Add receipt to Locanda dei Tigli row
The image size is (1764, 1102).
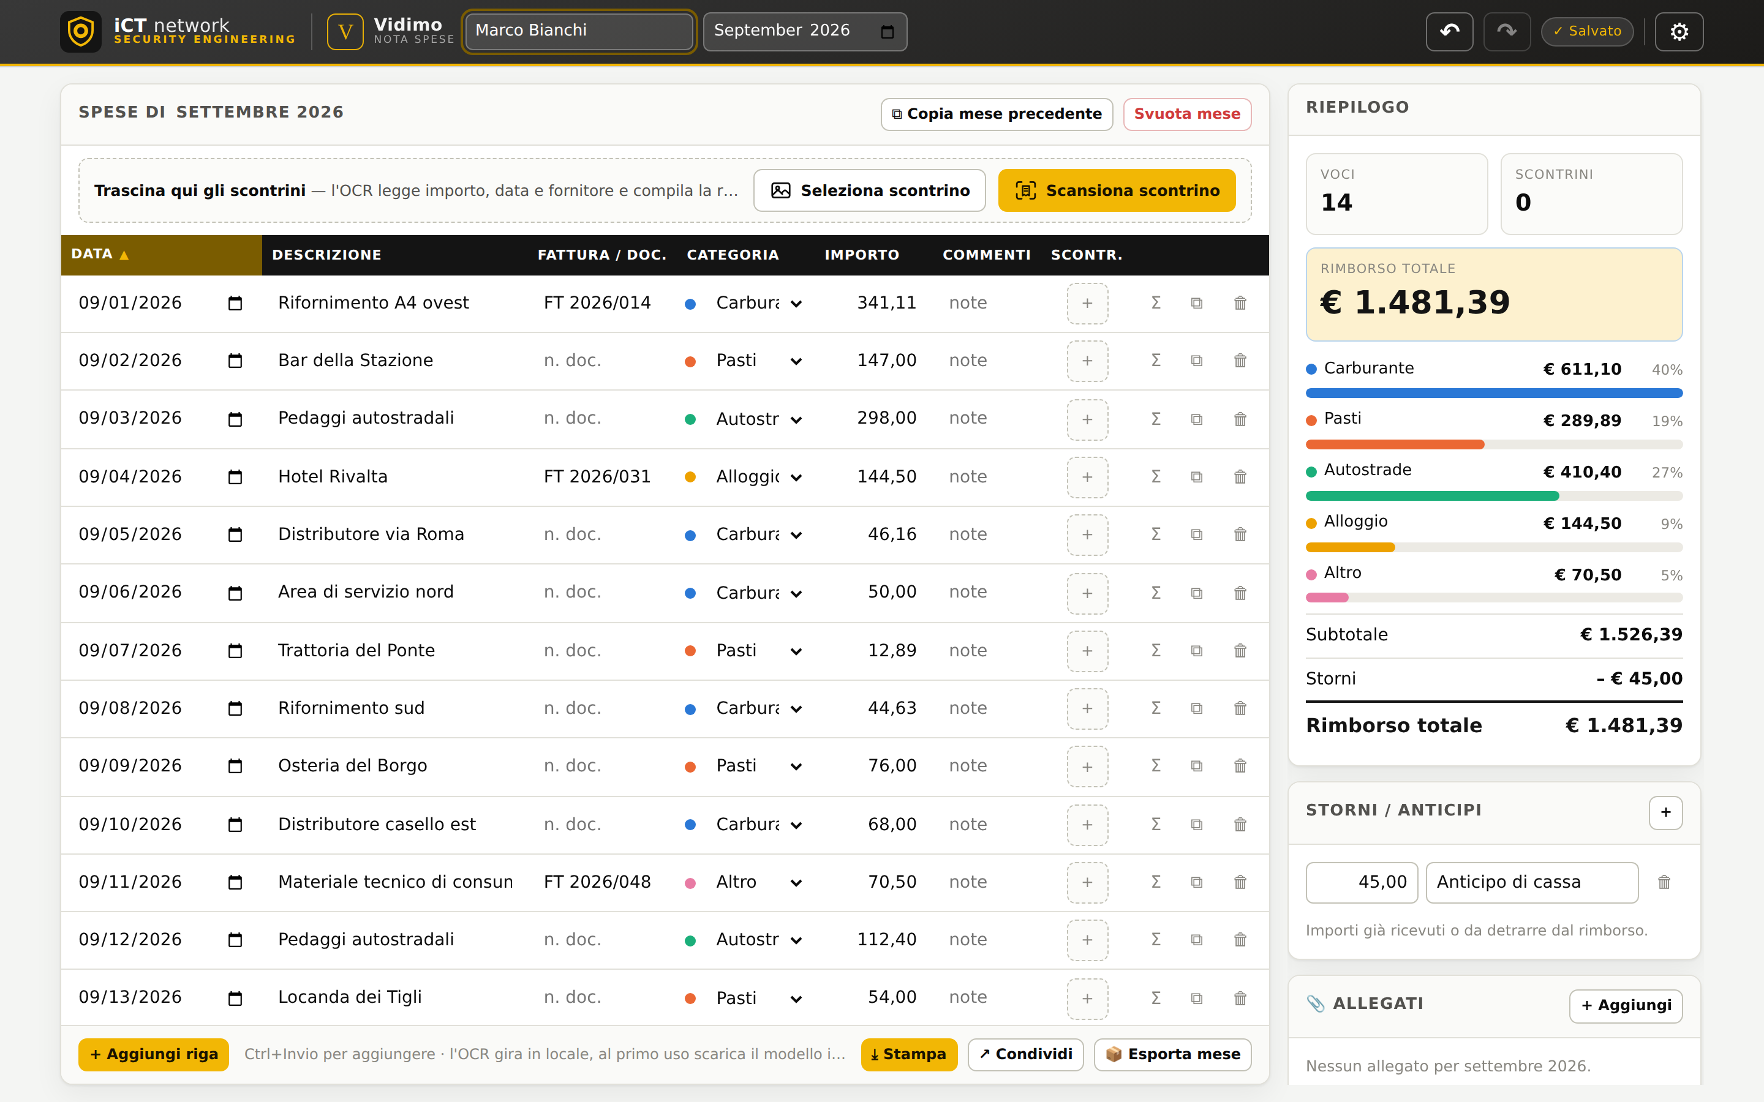tap(1088, 998)
